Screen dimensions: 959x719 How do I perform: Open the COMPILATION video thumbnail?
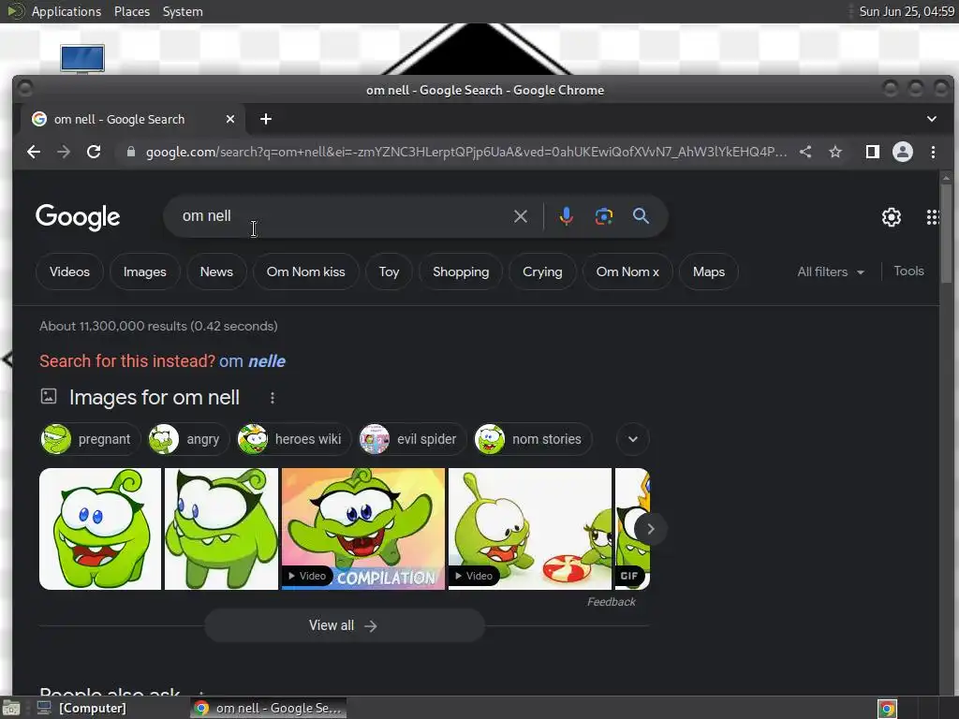(363, 529)
